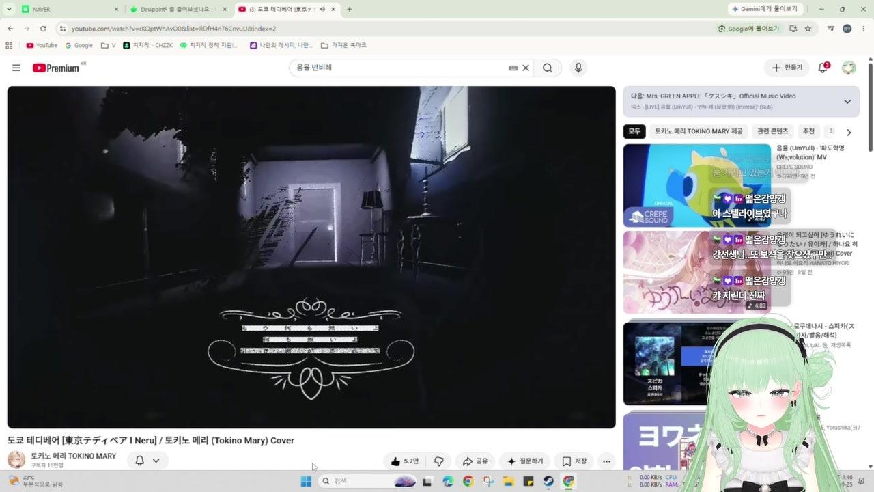Screen dimensions: 874x492
Task: Save the video with 저장 button
Action: coord(574,461)
